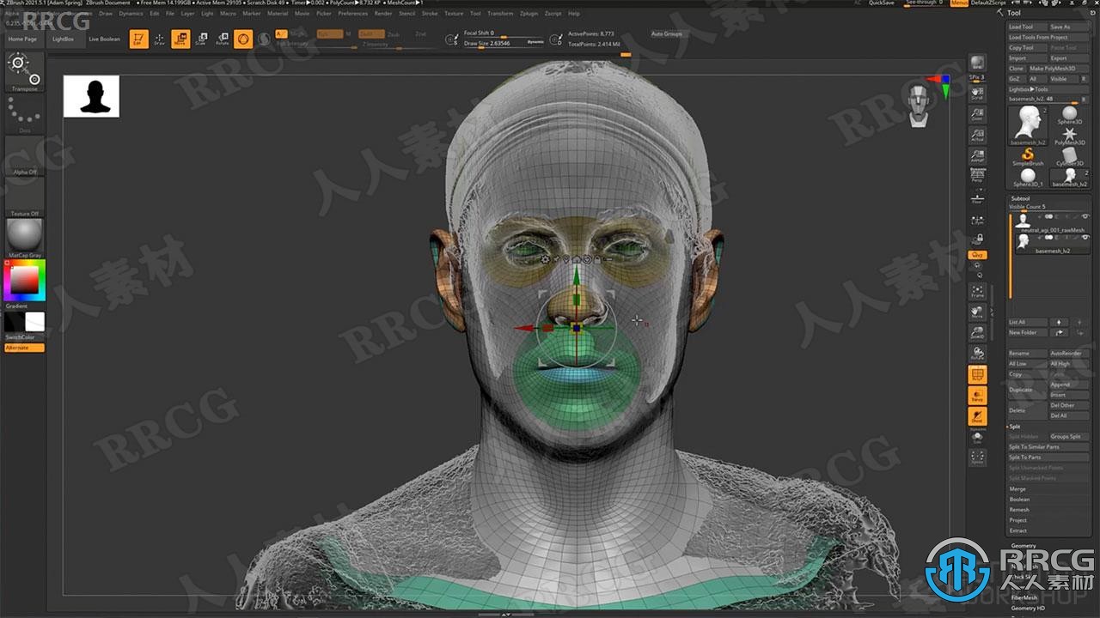The height and width of the screenshot is (618, 1100).
Task: Select the PolyMesh3D star tool
Action: click(1070, 136)
